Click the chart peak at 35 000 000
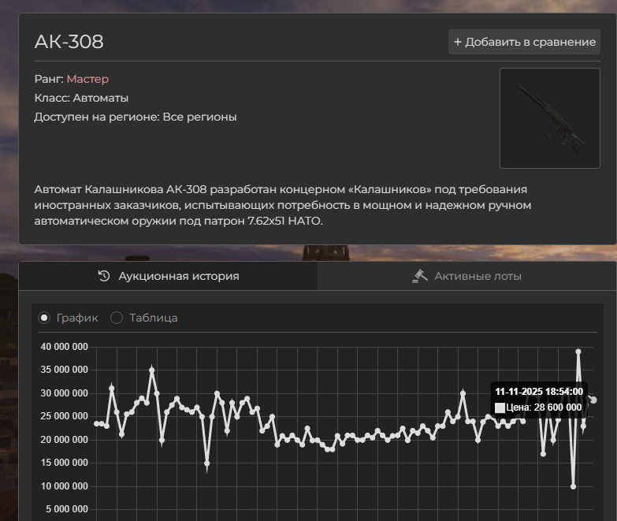 pos(152,370)
